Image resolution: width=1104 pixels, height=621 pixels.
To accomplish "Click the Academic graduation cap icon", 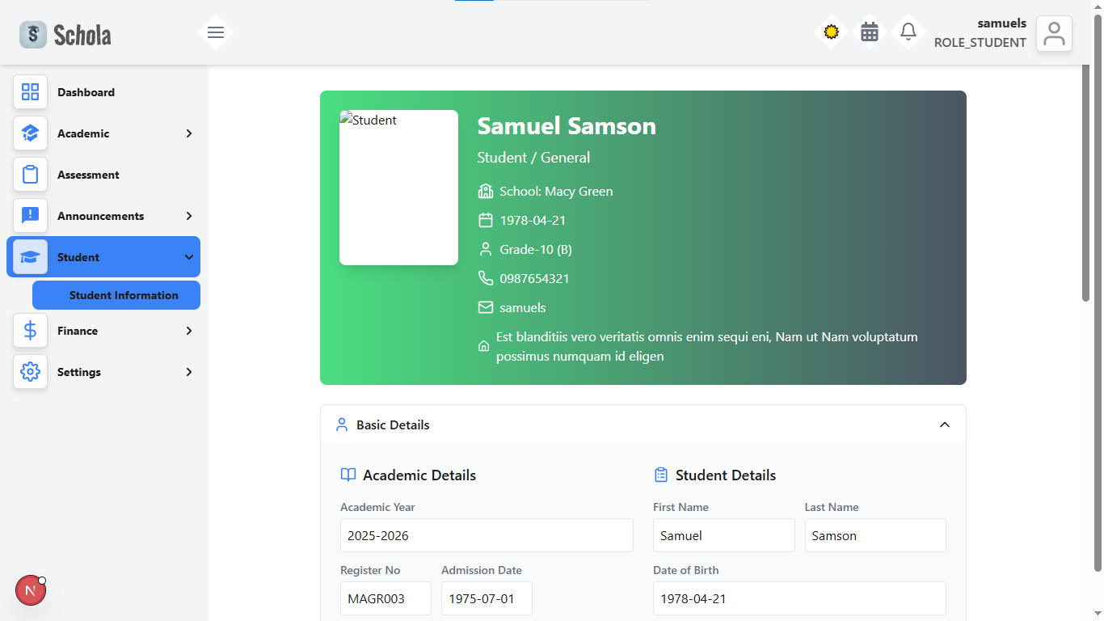I will 30,133.
